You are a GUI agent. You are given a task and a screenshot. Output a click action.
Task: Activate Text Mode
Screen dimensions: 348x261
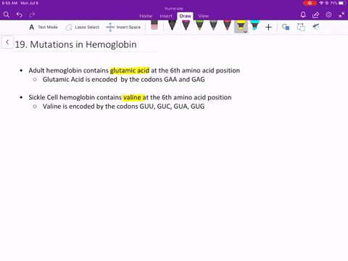point(43,27)
